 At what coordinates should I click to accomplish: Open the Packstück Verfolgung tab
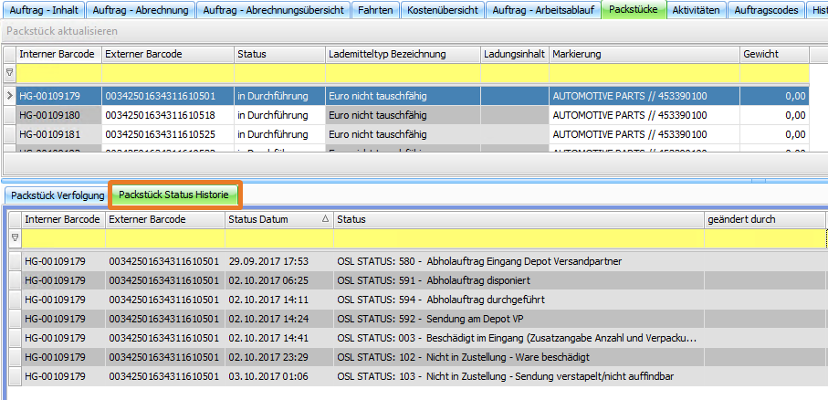click(56, 195)
